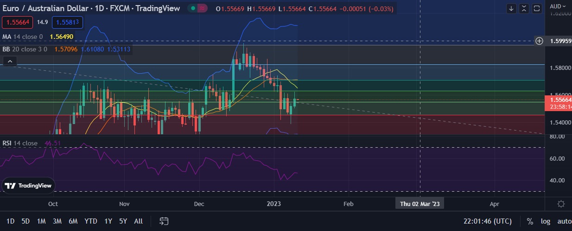Viewport: 572px width, 231px height.
Task: Select the 1D time range
Action: 10,221
